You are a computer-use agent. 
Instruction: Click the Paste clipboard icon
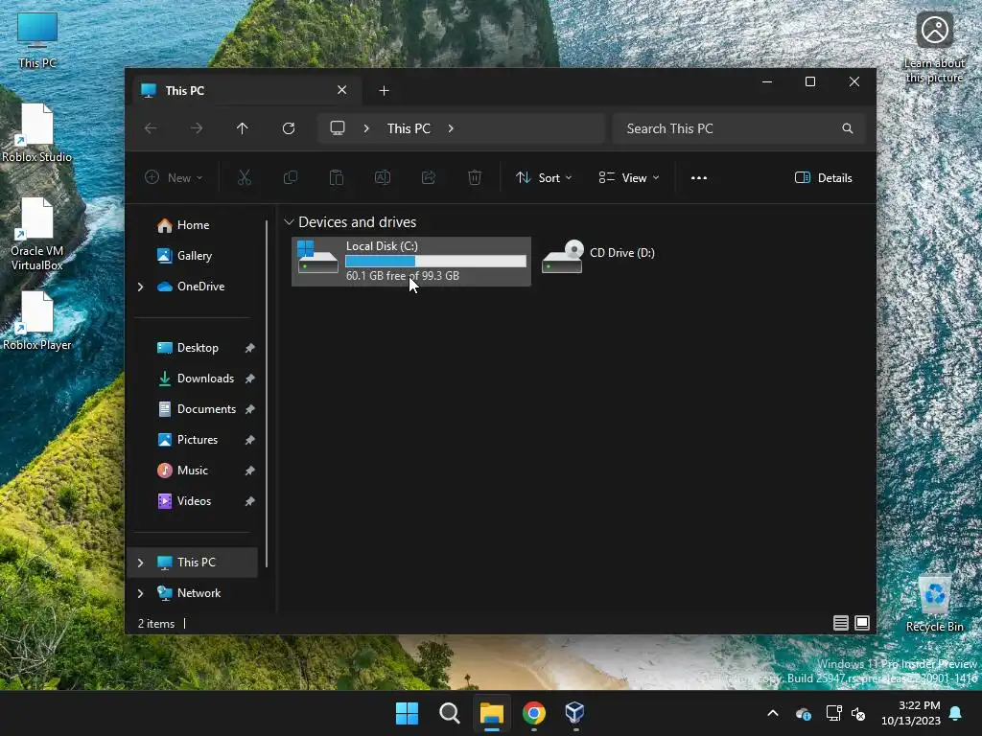point(337,177)
